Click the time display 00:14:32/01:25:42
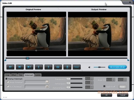Screen dimensions: 134x100 click(117, 67)
